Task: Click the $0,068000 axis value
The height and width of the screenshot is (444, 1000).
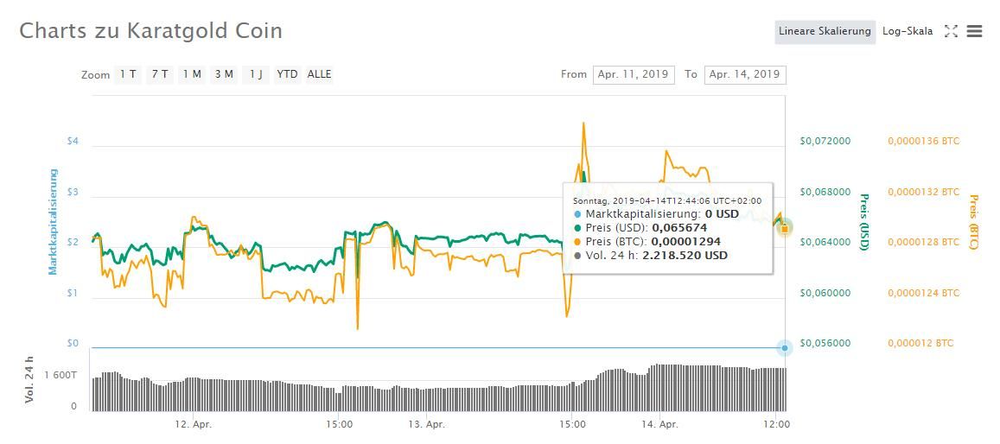Action: (x=825, y=192)
